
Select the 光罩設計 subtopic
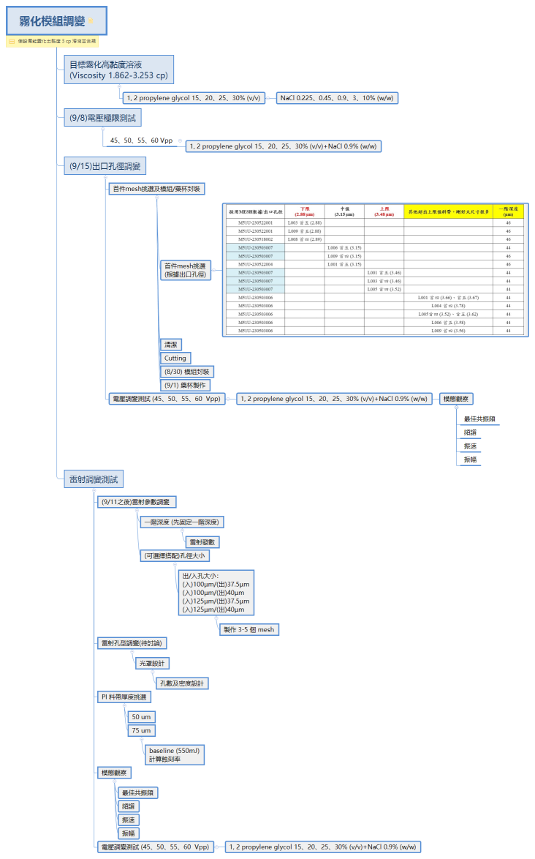[153, 663]
